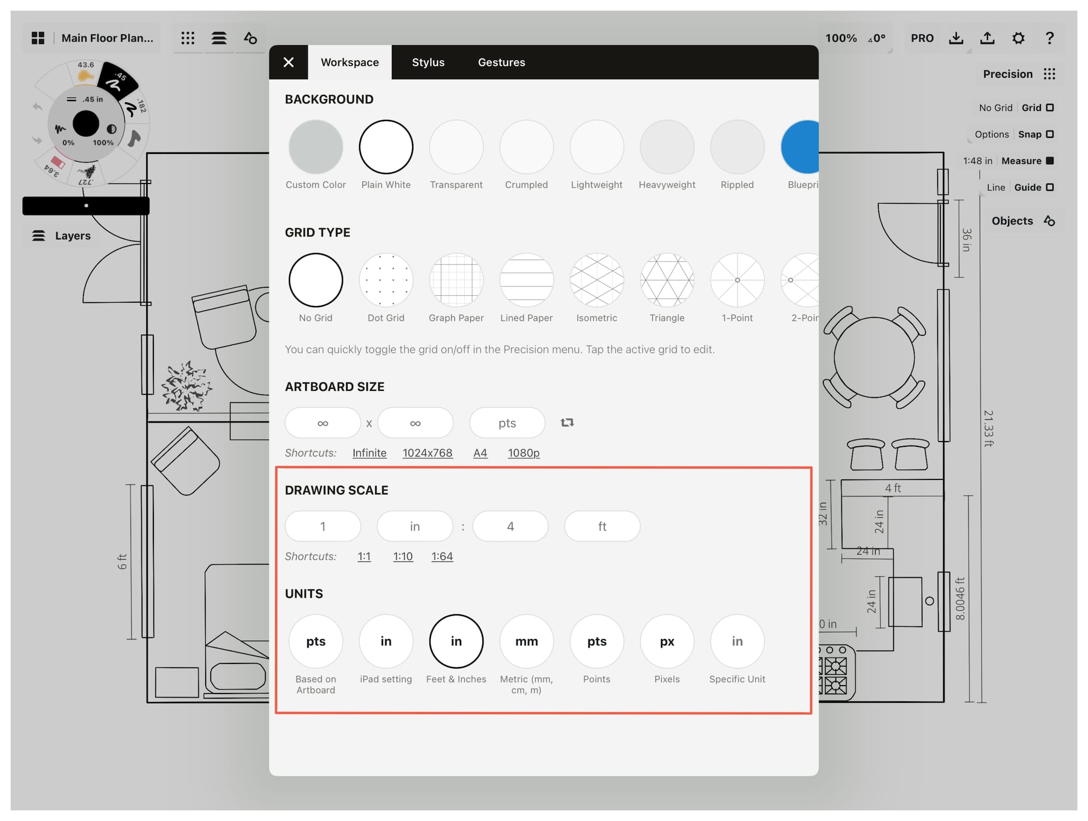Viewport: 1088px width, 821px height.
Task: Disable the Measure checkbox
Action: [1050, 161]
